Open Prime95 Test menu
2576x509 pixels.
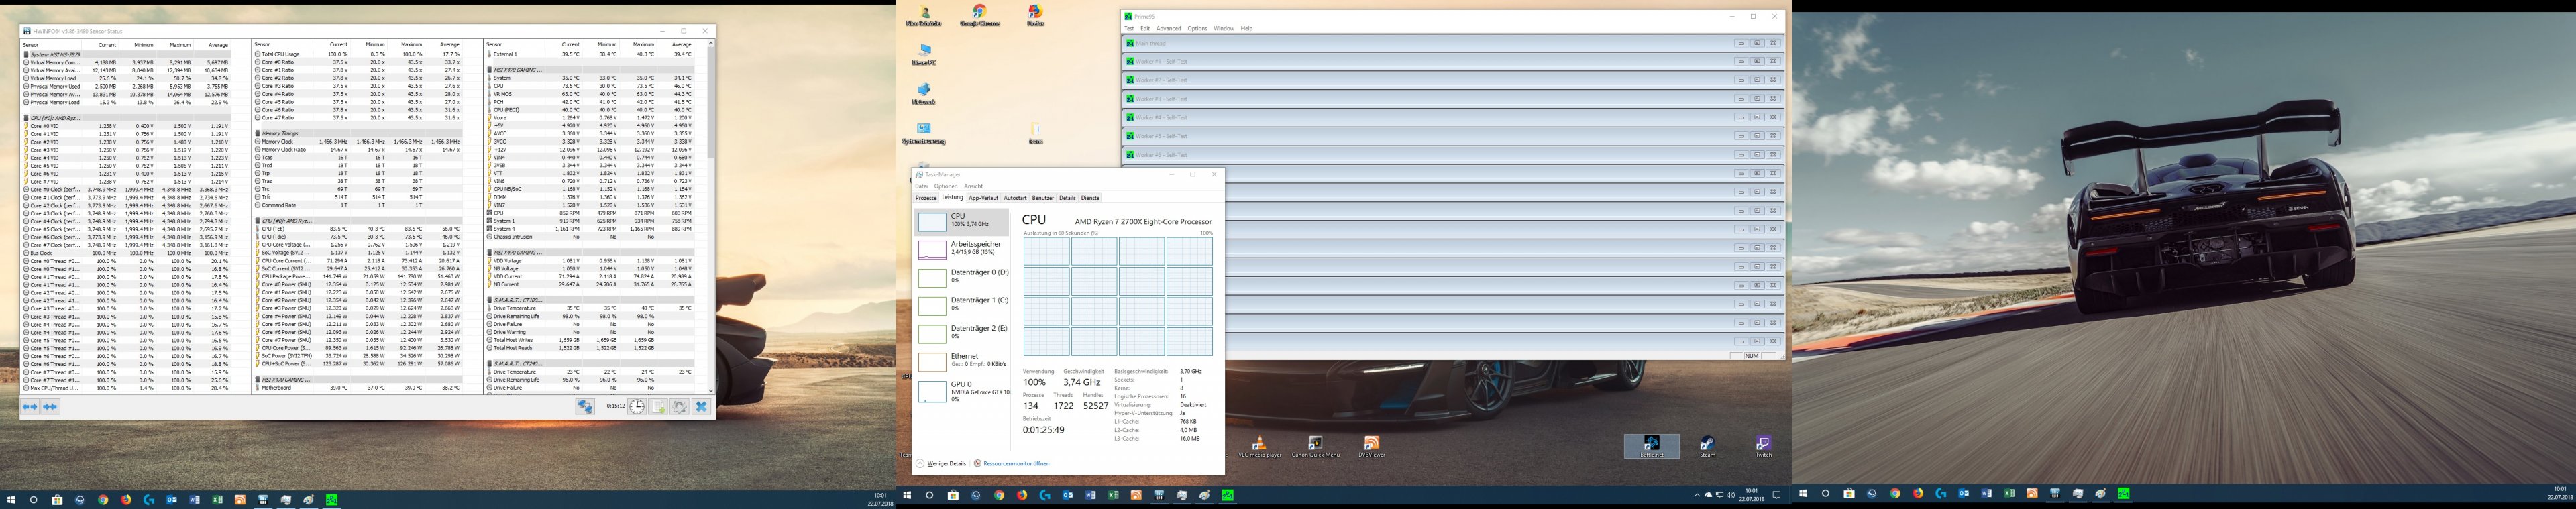point(1129,28)
